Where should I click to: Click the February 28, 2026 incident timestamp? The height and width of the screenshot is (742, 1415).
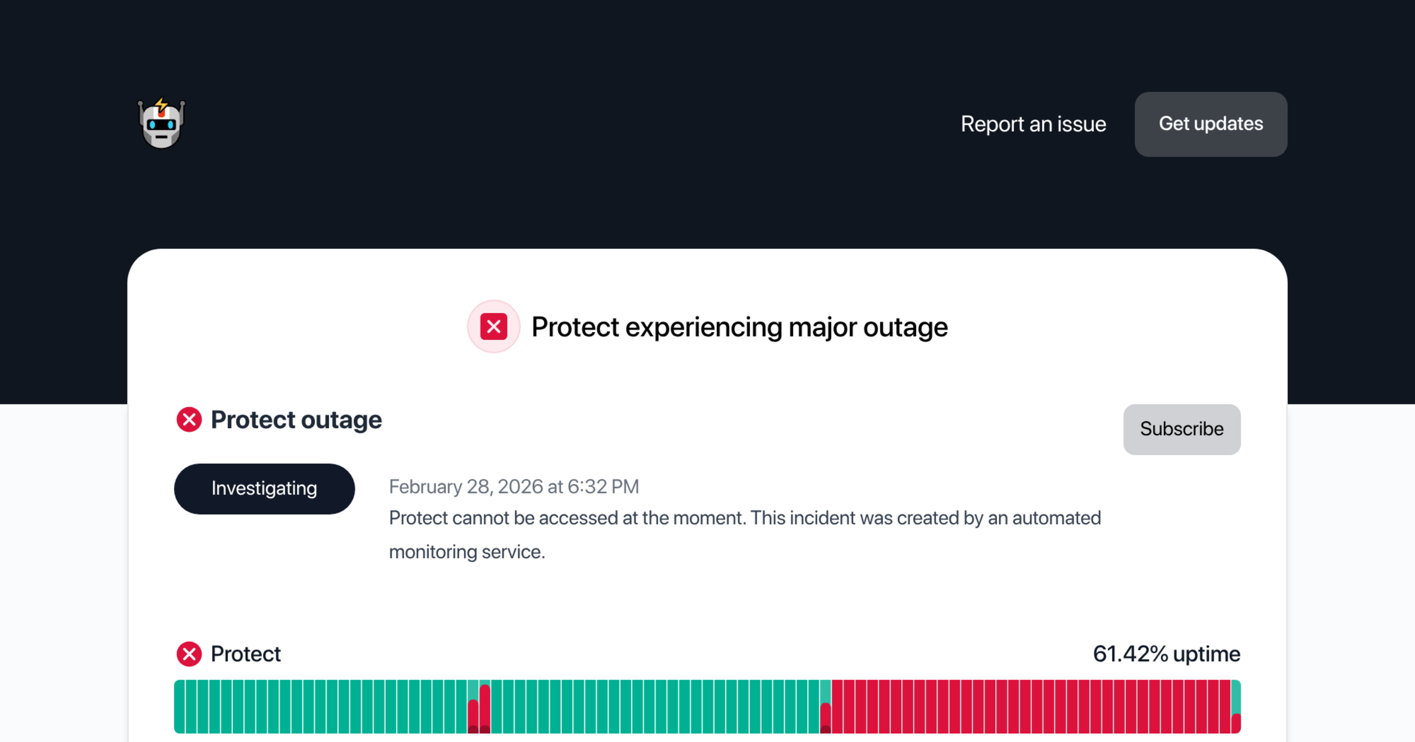click(x=514, y=486)
